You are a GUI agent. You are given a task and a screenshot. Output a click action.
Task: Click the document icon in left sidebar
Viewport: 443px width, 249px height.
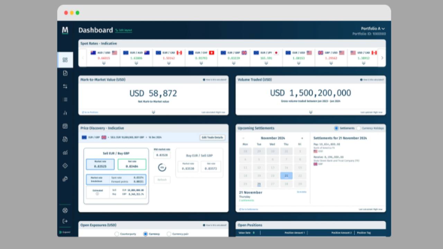tap(65, 73)
